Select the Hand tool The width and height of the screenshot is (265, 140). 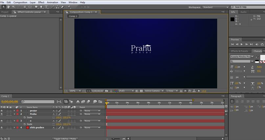point(9,7)
